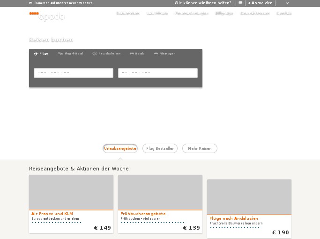Click the Flüge nach Andalusien title
The image size is (320, 239).
click(x=234, y=218)
